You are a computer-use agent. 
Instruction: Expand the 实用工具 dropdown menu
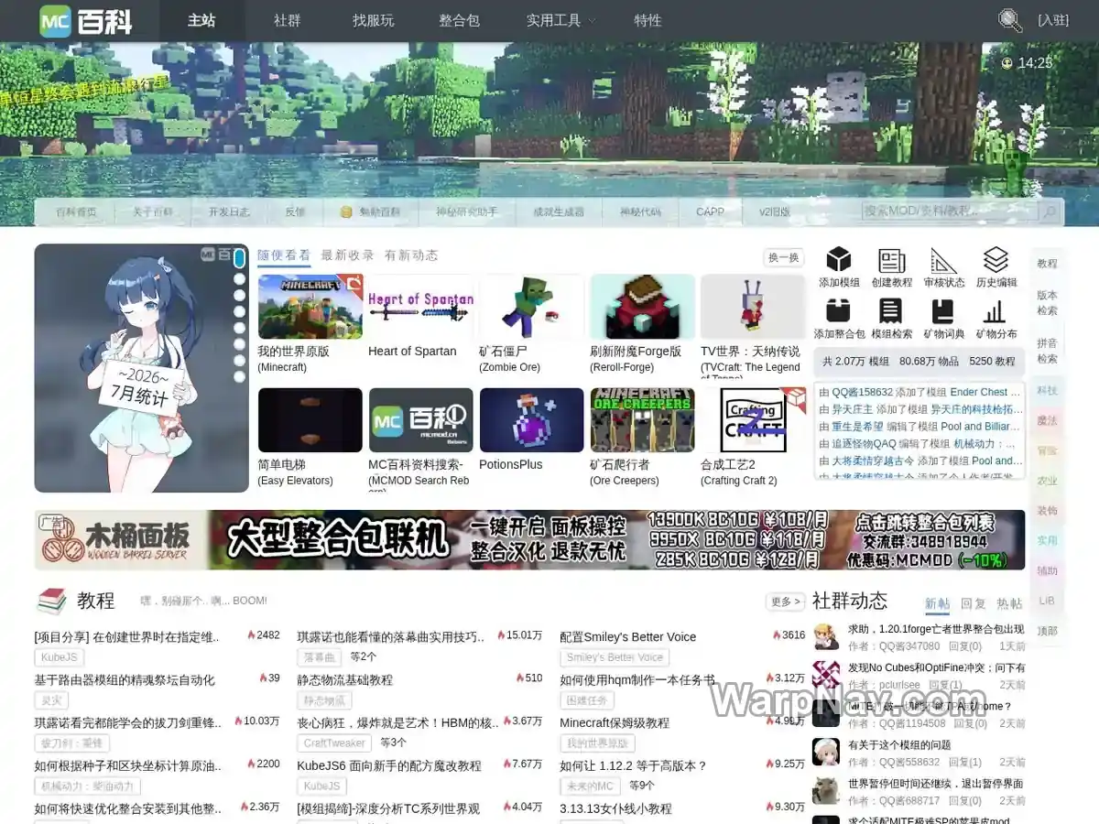(560, 20)
